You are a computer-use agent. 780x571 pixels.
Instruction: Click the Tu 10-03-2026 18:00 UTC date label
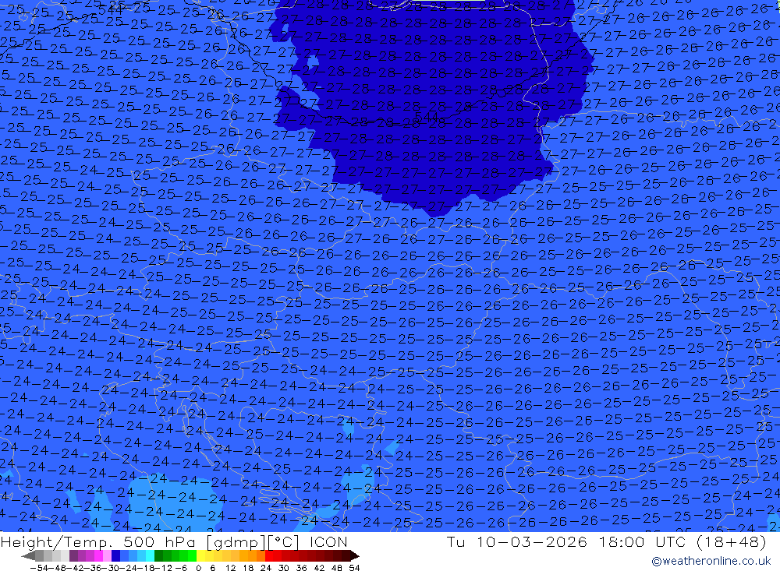[x=566, y=541]
